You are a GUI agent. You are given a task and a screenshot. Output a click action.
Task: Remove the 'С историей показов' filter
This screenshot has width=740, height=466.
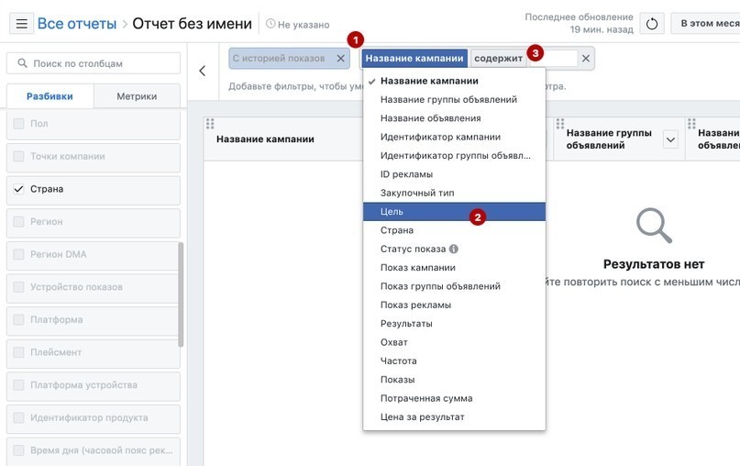(x=341, y=59)
